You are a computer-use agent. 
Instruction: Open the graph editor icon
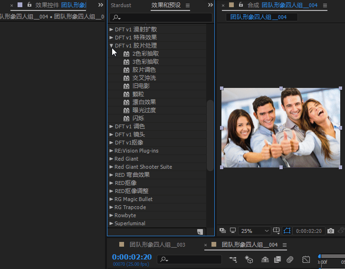[x=306, y=259]
